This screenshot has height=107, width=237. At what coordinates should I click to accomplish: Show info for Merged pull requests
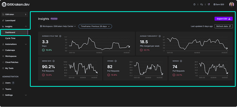click(181, 61)
